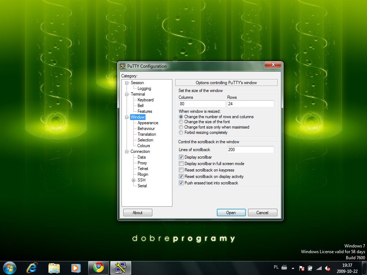Viewport: 367px width, 275px height.
Task: Open Logging settings in the tree
Action: pyautogui.click(x=144, y=88)
